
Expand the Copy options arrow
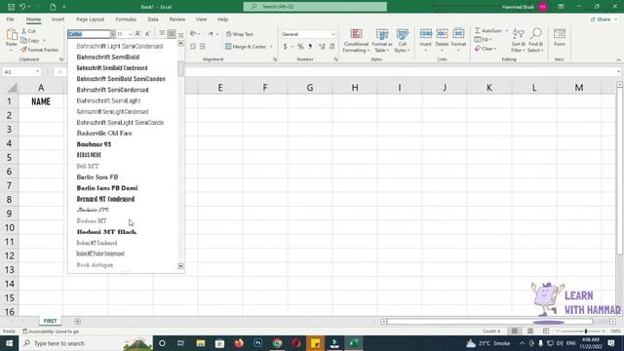point(44,40)
